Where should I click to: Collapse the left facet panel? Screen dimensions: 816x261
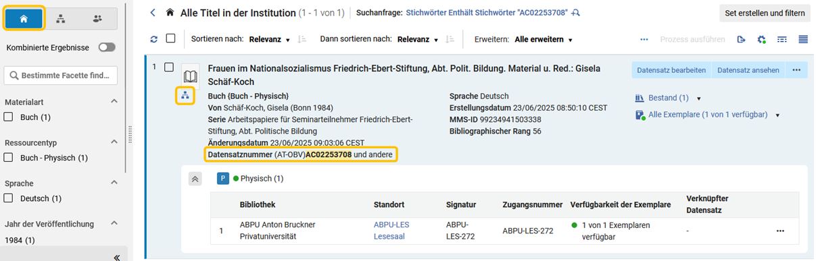(116, 257)
